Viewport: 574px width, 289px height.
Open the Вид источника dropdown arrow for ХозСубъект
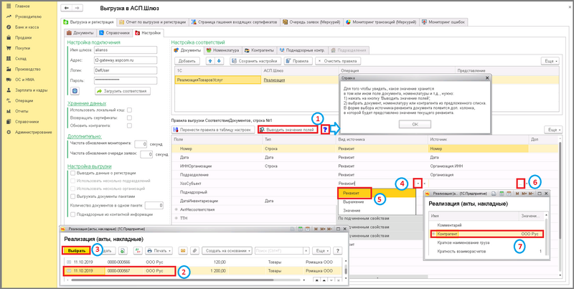pos(418,184)
